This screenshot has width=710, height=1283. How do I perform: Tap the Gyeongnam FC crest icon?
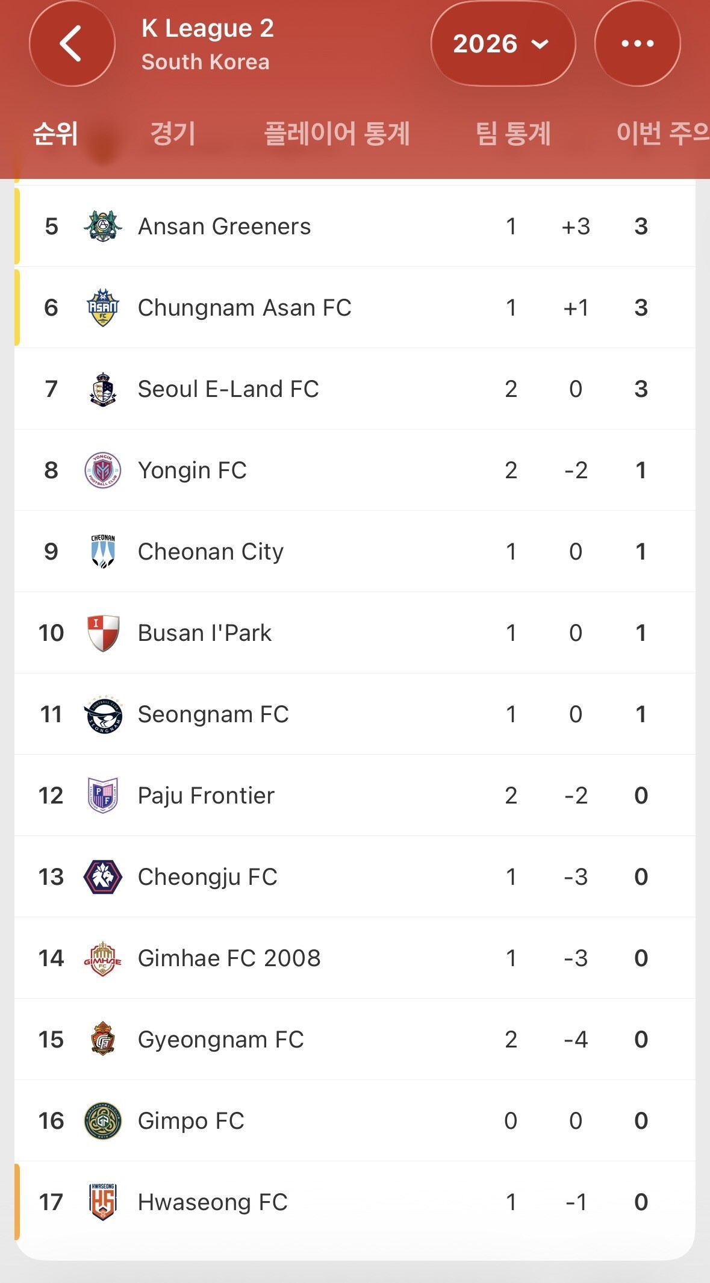point(103,1040)
